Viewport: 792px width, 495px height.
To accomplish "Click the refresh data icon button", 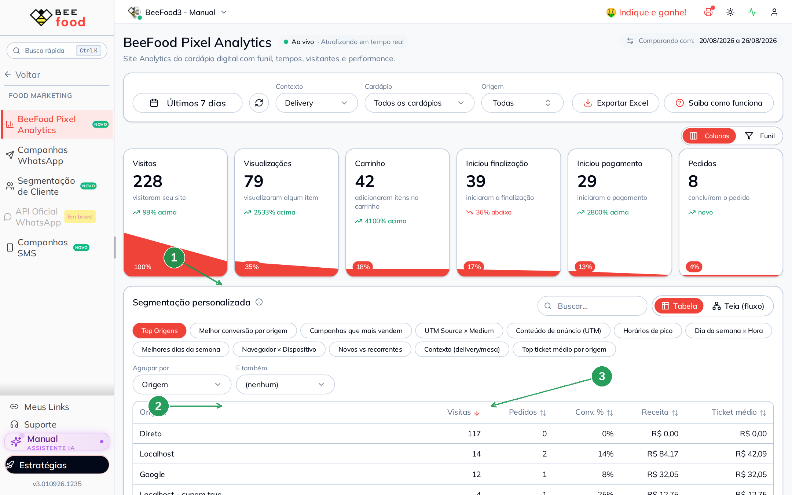I will [259, 103].
